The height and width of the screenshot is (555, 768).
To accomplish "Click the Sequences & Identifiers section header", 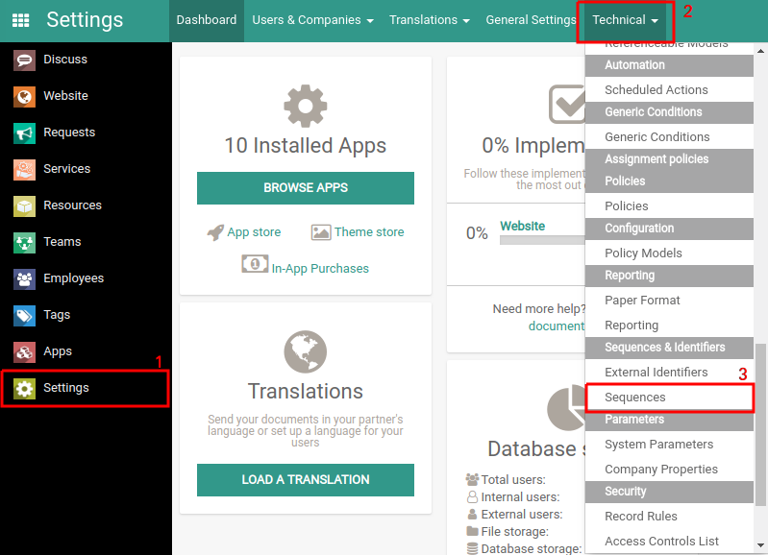I will coord(669,348).
